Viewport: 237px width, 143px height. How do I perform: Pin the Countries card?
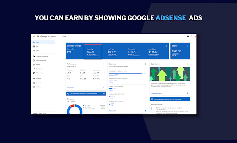(146, 111)
